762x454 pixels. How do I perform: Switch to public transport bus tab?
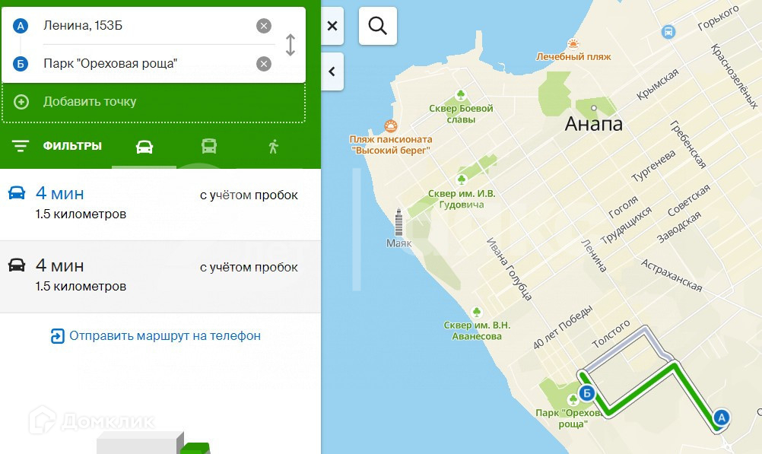pos(209,146)
